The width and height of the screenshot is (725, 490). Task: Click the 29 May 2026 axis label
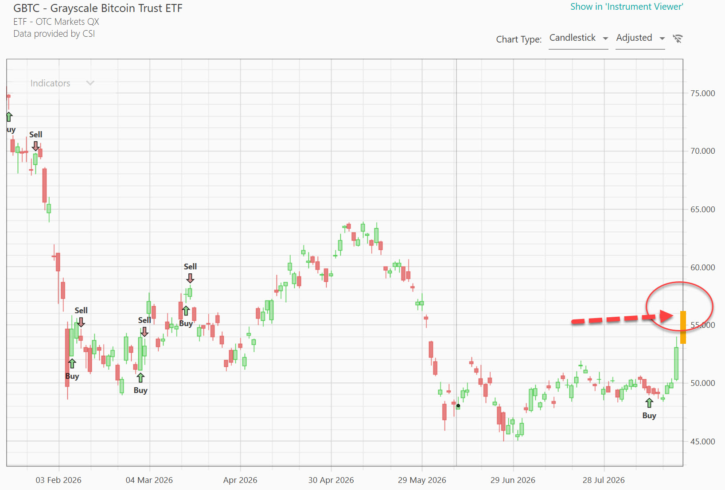click(x=422, y=480)
